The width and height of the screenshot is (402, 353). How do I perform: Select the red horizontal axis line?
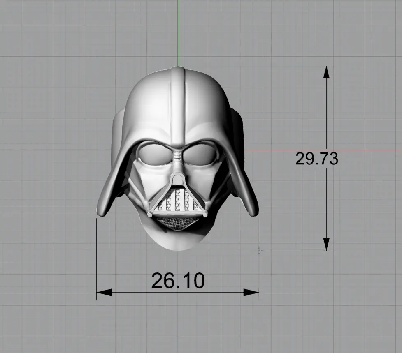pyautogui.click(x=323, y=150)
